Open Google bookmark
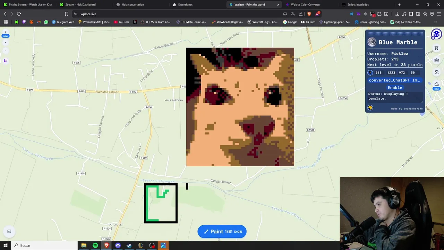 click(x=290, y=22)
